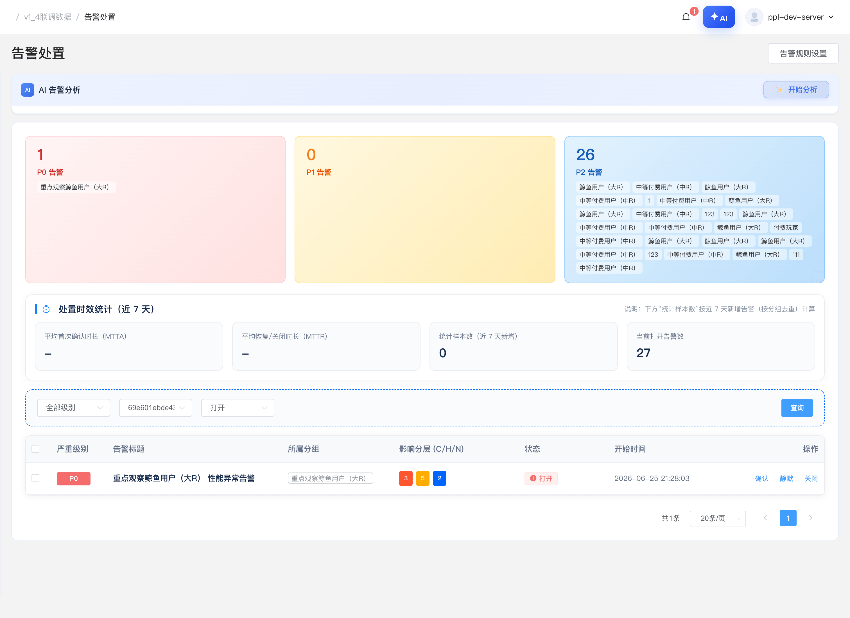Screen dimensions: 850x618
Task: Click the P2 告警 count 26
Action: (585, 155)
